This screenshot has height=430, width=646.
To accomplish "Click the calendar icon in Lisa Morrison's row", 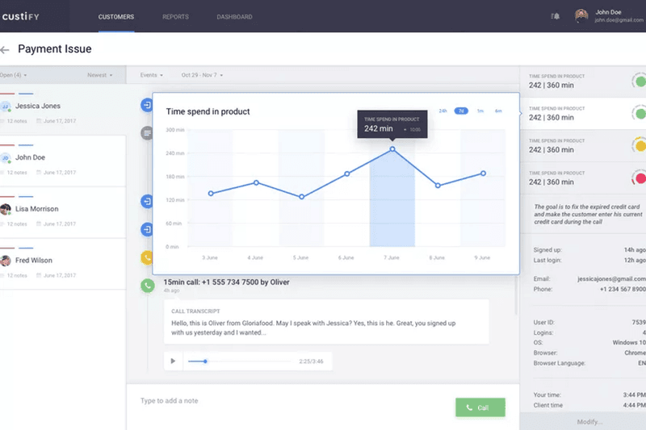I will click(x=39, y=223).
